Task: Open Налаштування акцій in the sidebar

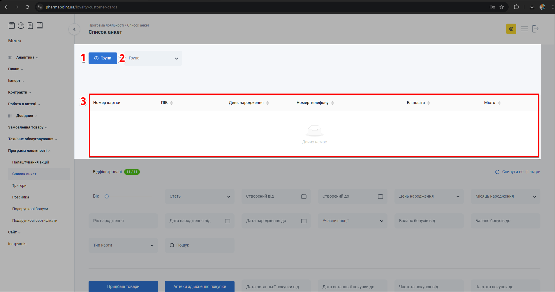Action: click(31, 162)
